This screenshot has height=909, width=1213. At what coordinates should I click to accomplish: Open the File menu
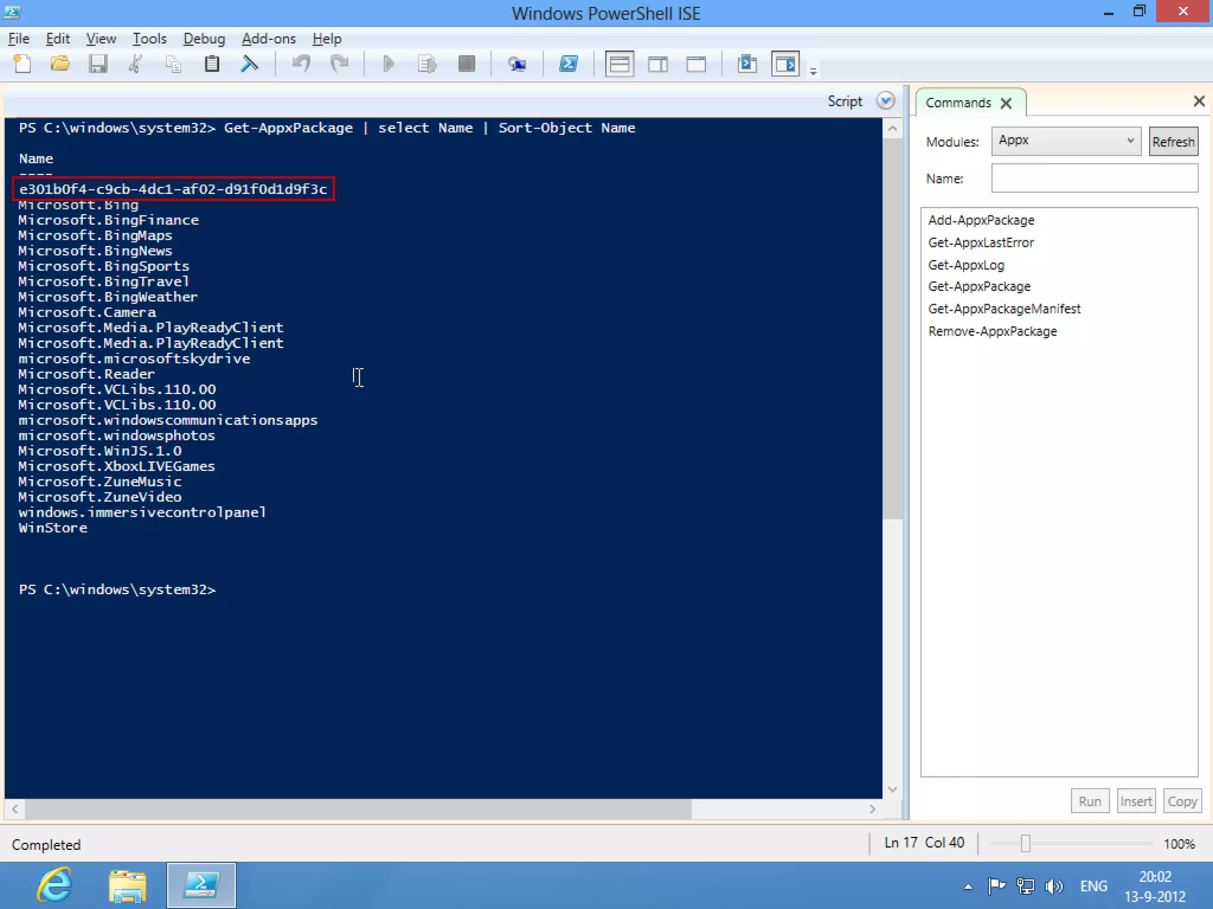[19, 38]
